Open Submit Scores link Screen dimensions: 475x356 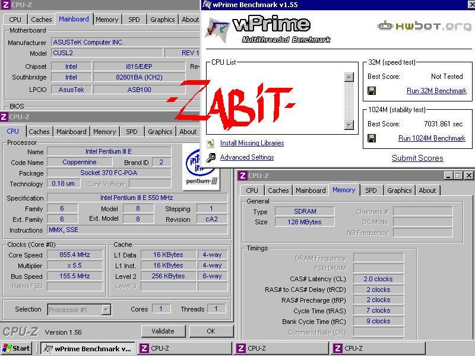[x=417, y=158]
